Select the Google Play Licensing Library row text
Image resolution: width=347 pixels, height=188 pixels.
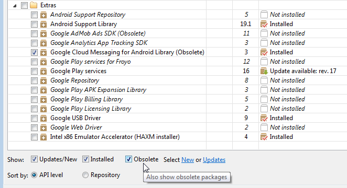[91, 109]
